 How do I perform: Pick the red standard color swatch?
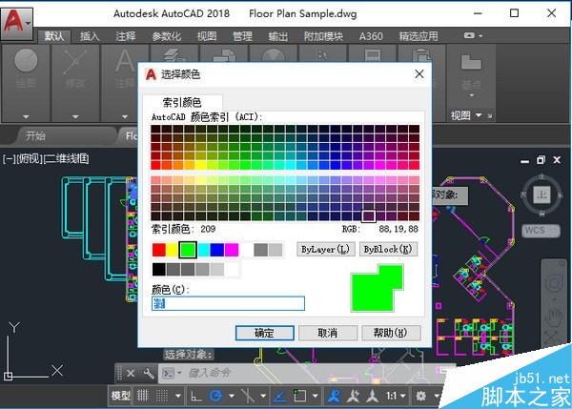pyautogui.click(x=158, y=250)
